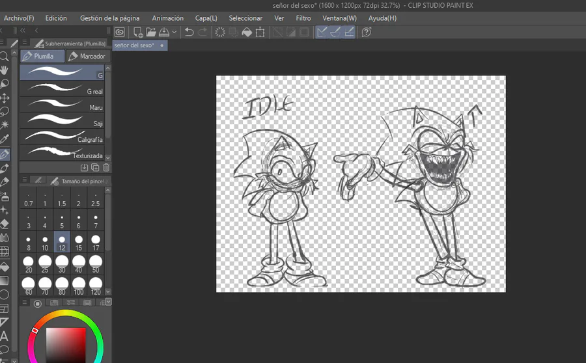This screenshot has height=363, width=586.
Task: Select the Move layer tool
Action: click(5, 98)
